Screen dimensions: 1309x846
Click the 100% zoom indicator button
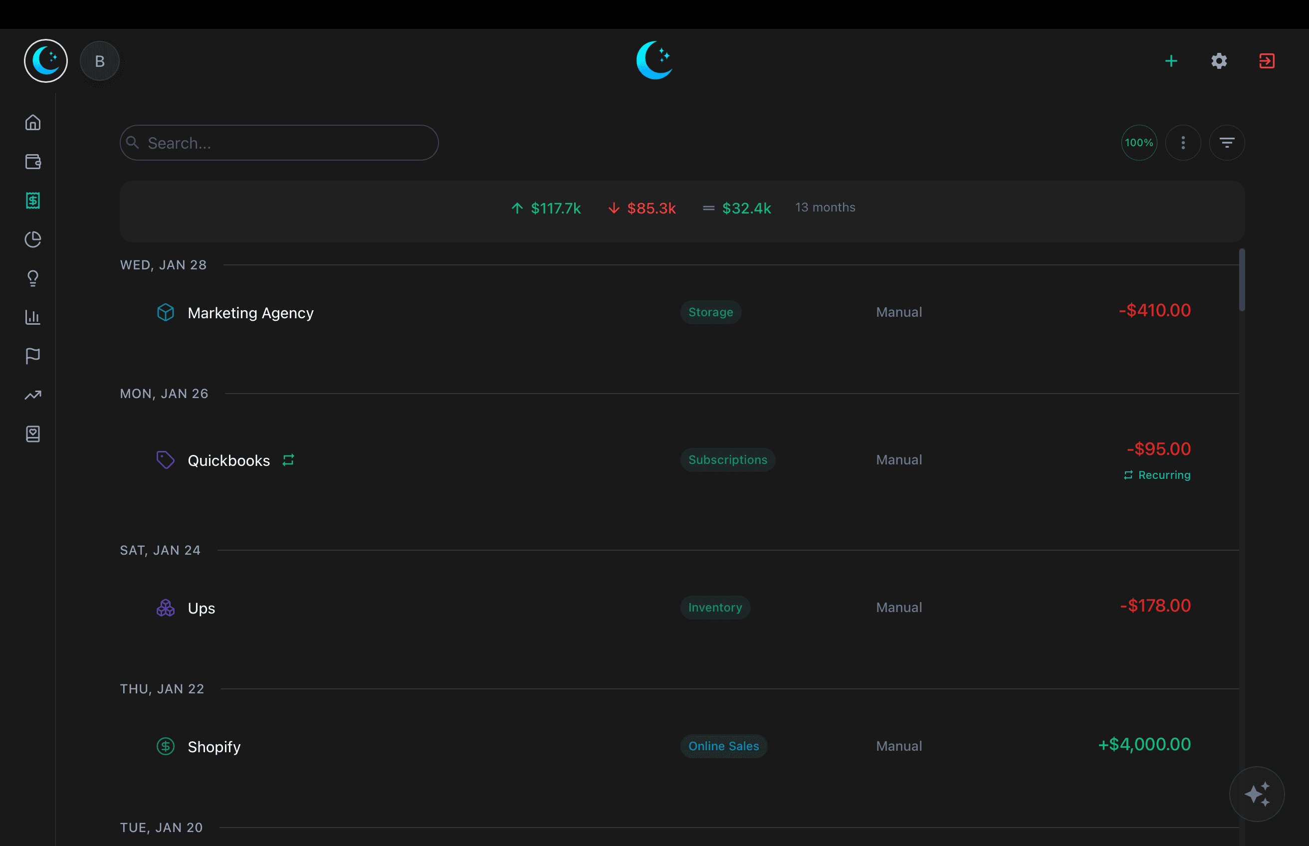coord(1139,143)
